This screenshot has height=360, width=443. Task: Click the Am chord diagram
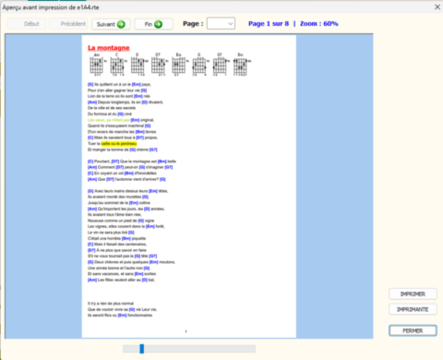(x=97, y=65)
